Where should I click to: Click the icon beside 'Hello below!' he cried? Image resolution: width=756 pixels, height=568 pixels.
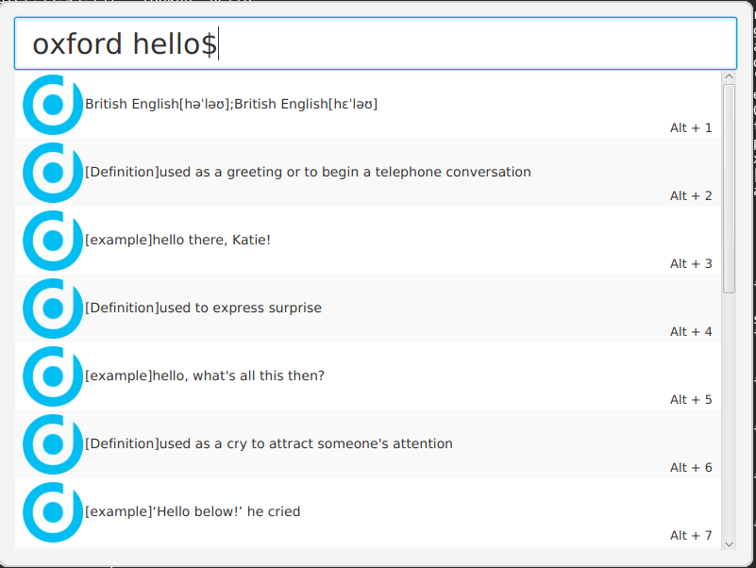[53, 512]
